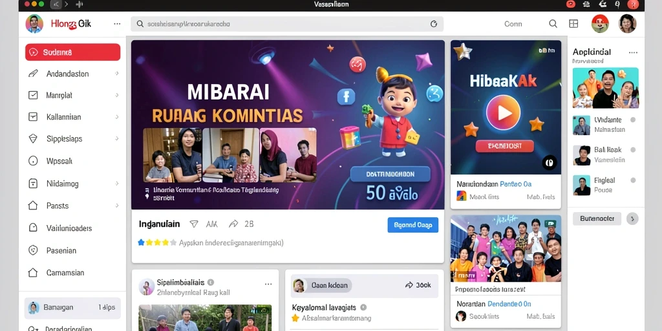The width and height of the screenshot is (662, 331).
Task: Click into the top search field
Action: click(287, 24)
